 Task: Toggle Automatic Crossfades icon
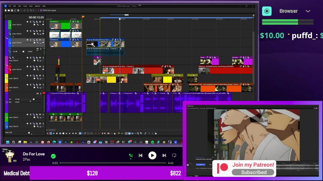[x=129, y=133]
